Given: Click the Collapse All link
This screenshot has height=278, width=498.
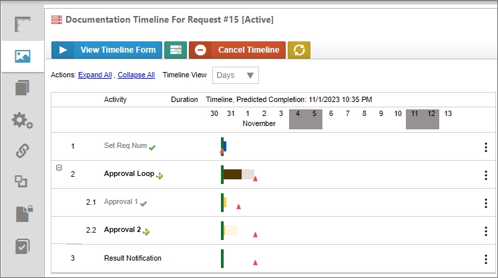Looking at the screenshot, I should [136, 75].
